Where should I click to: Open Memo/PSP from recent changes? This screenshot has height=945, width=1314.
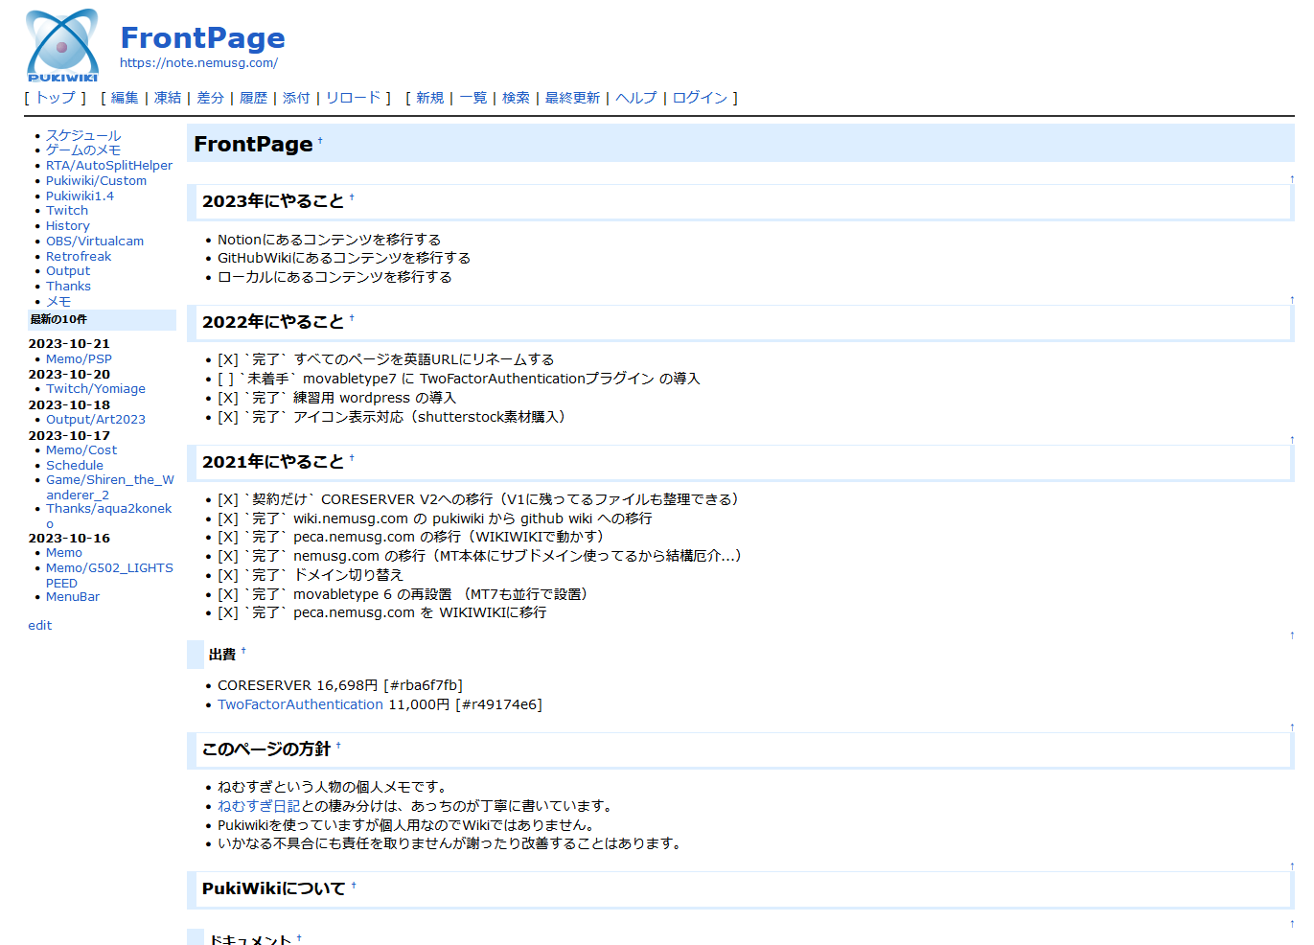point(79,359)
